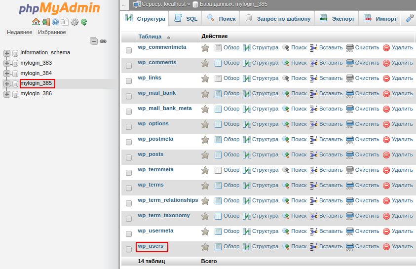Open phpMyAdmin documentation help icon
416x269 pixels.
pos(55,22)
